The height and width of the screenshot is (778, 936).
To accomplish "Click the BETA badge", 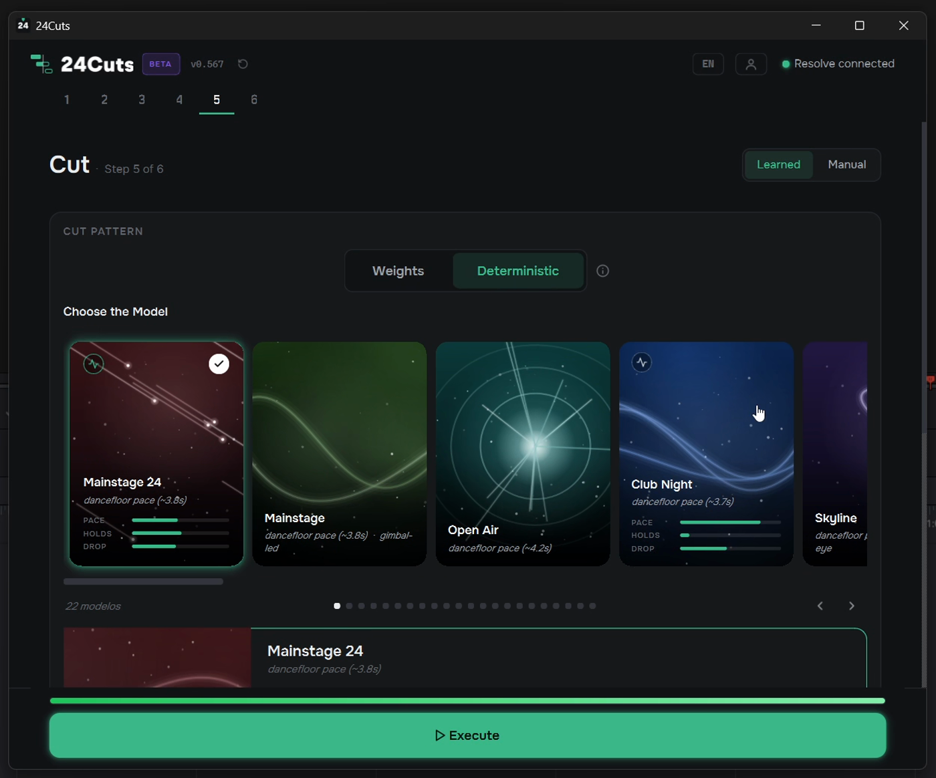I will (160, 64).
